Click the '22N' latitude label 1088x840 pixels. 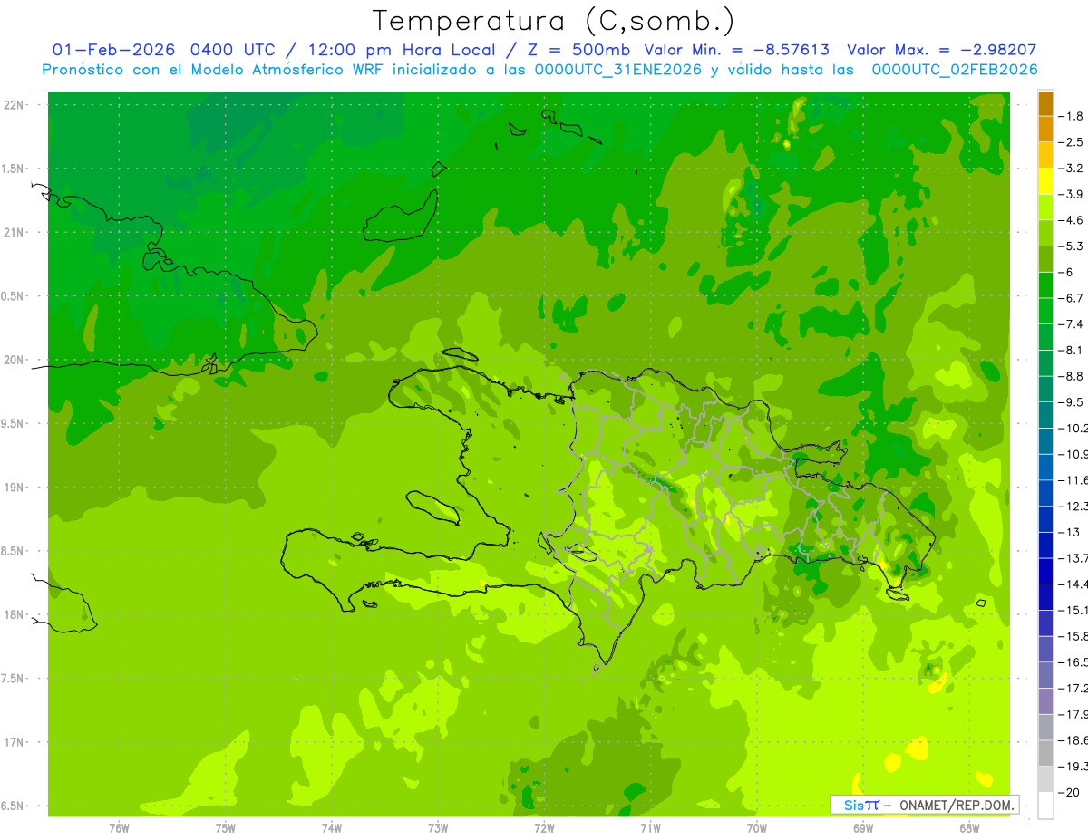point(15,105)
